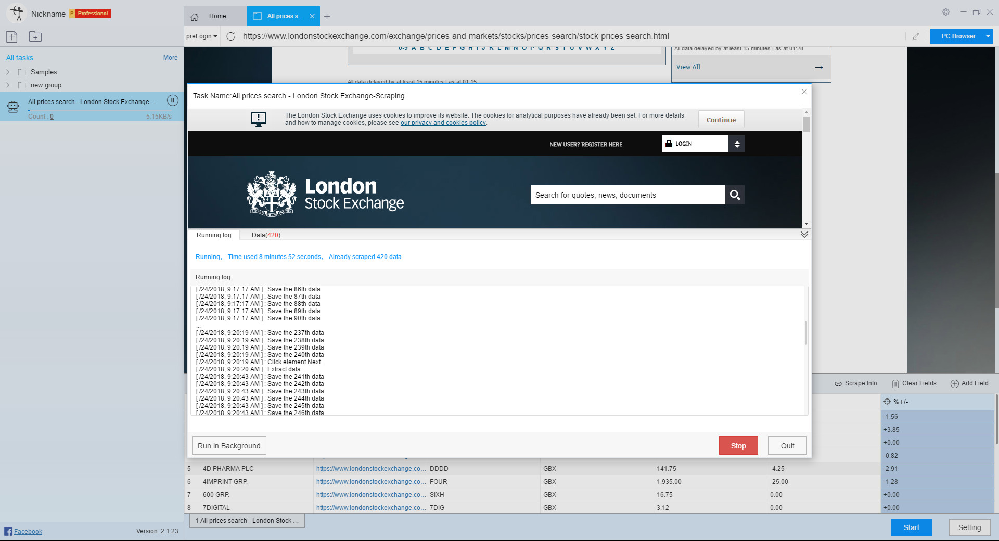Viewport: 999px width, 541px height.
Task: Stop the scraping task
Action: (738, 446)
